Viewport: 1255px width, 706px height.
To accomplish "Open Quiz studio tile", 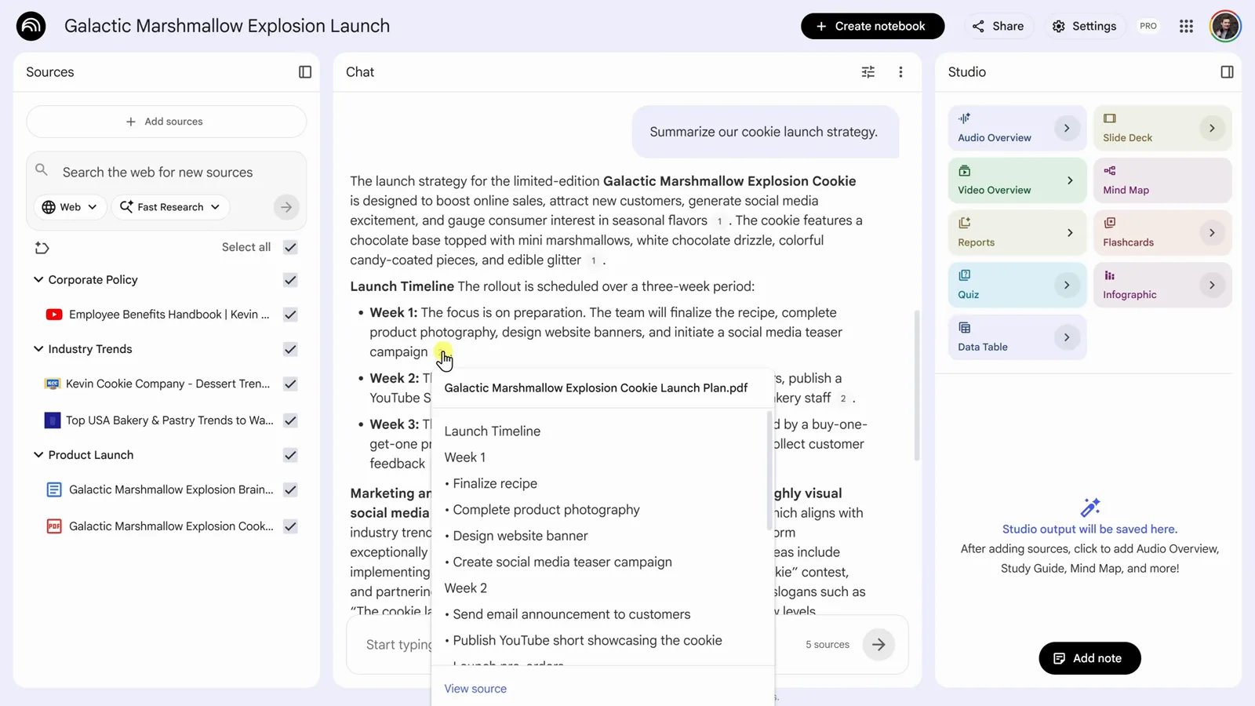I will point(1017,286).
